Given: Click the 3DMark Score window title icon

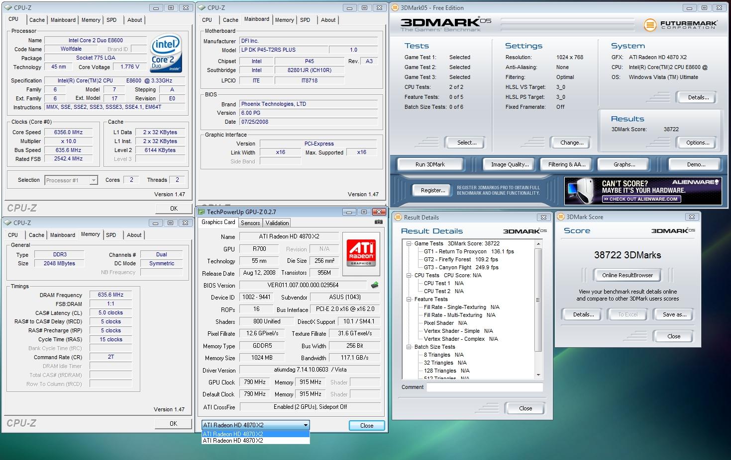Looking at the screenshot, I should [x=560, y=217].
